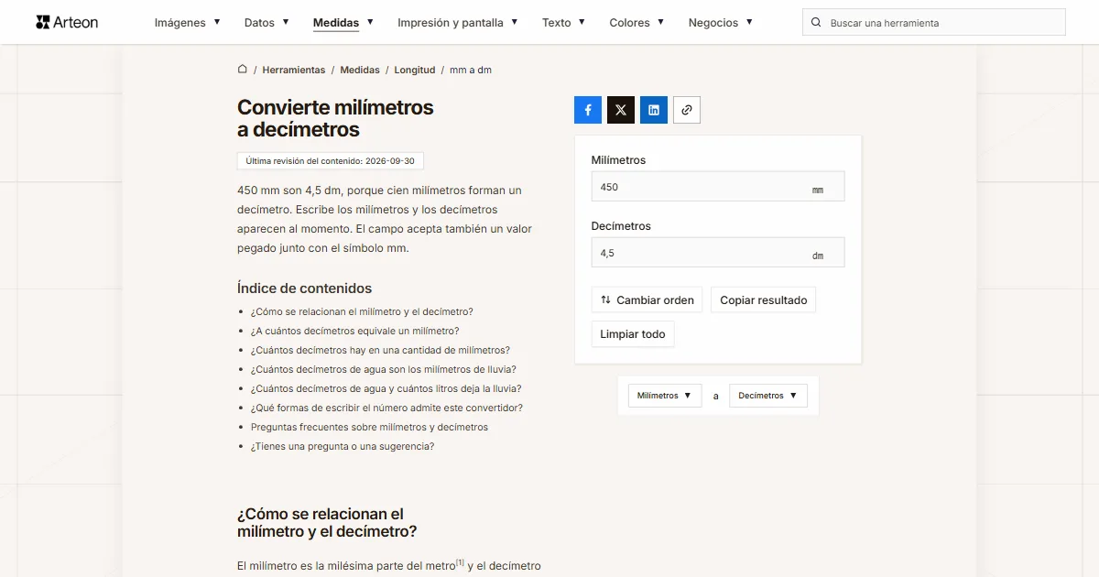Open the Milímetros source unit dropdown
This screenshot has width=1099, height=577.
click(665, 396)
